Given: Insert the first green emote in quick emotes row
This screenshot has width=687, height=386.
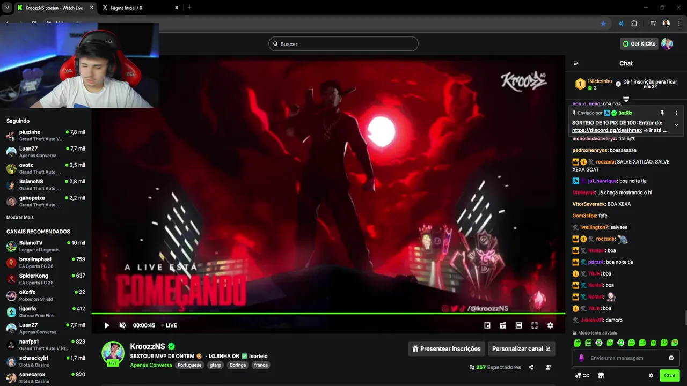Looking at the screenshot, I should click(x=578, y=343).
